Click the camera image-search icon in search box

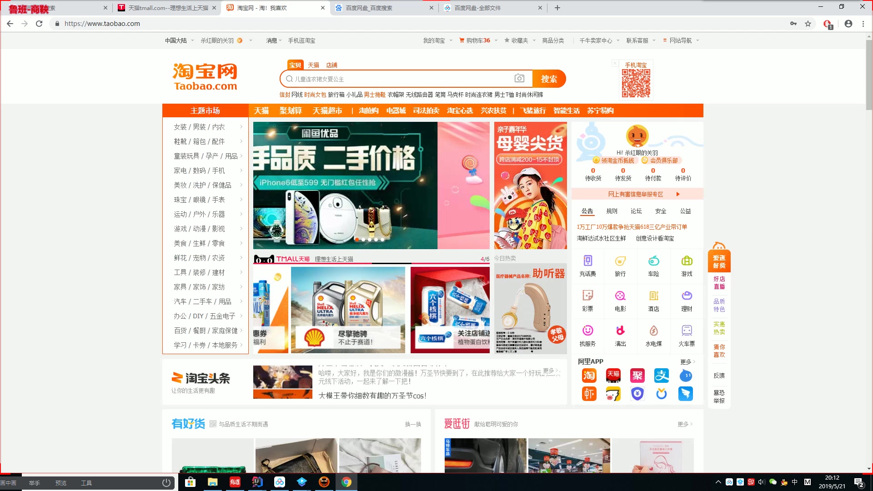(x=519, y=78)
